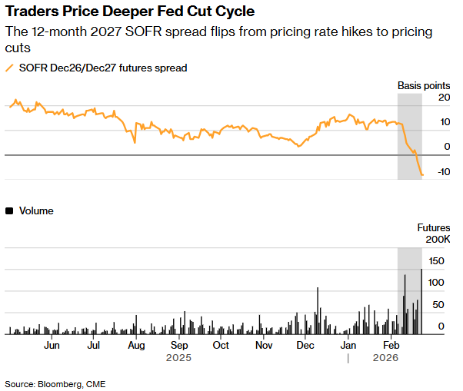This screenshot has height=391, width=463.
Task: Select the "Aug" month label on the axis
Action: tap(136, 346)
